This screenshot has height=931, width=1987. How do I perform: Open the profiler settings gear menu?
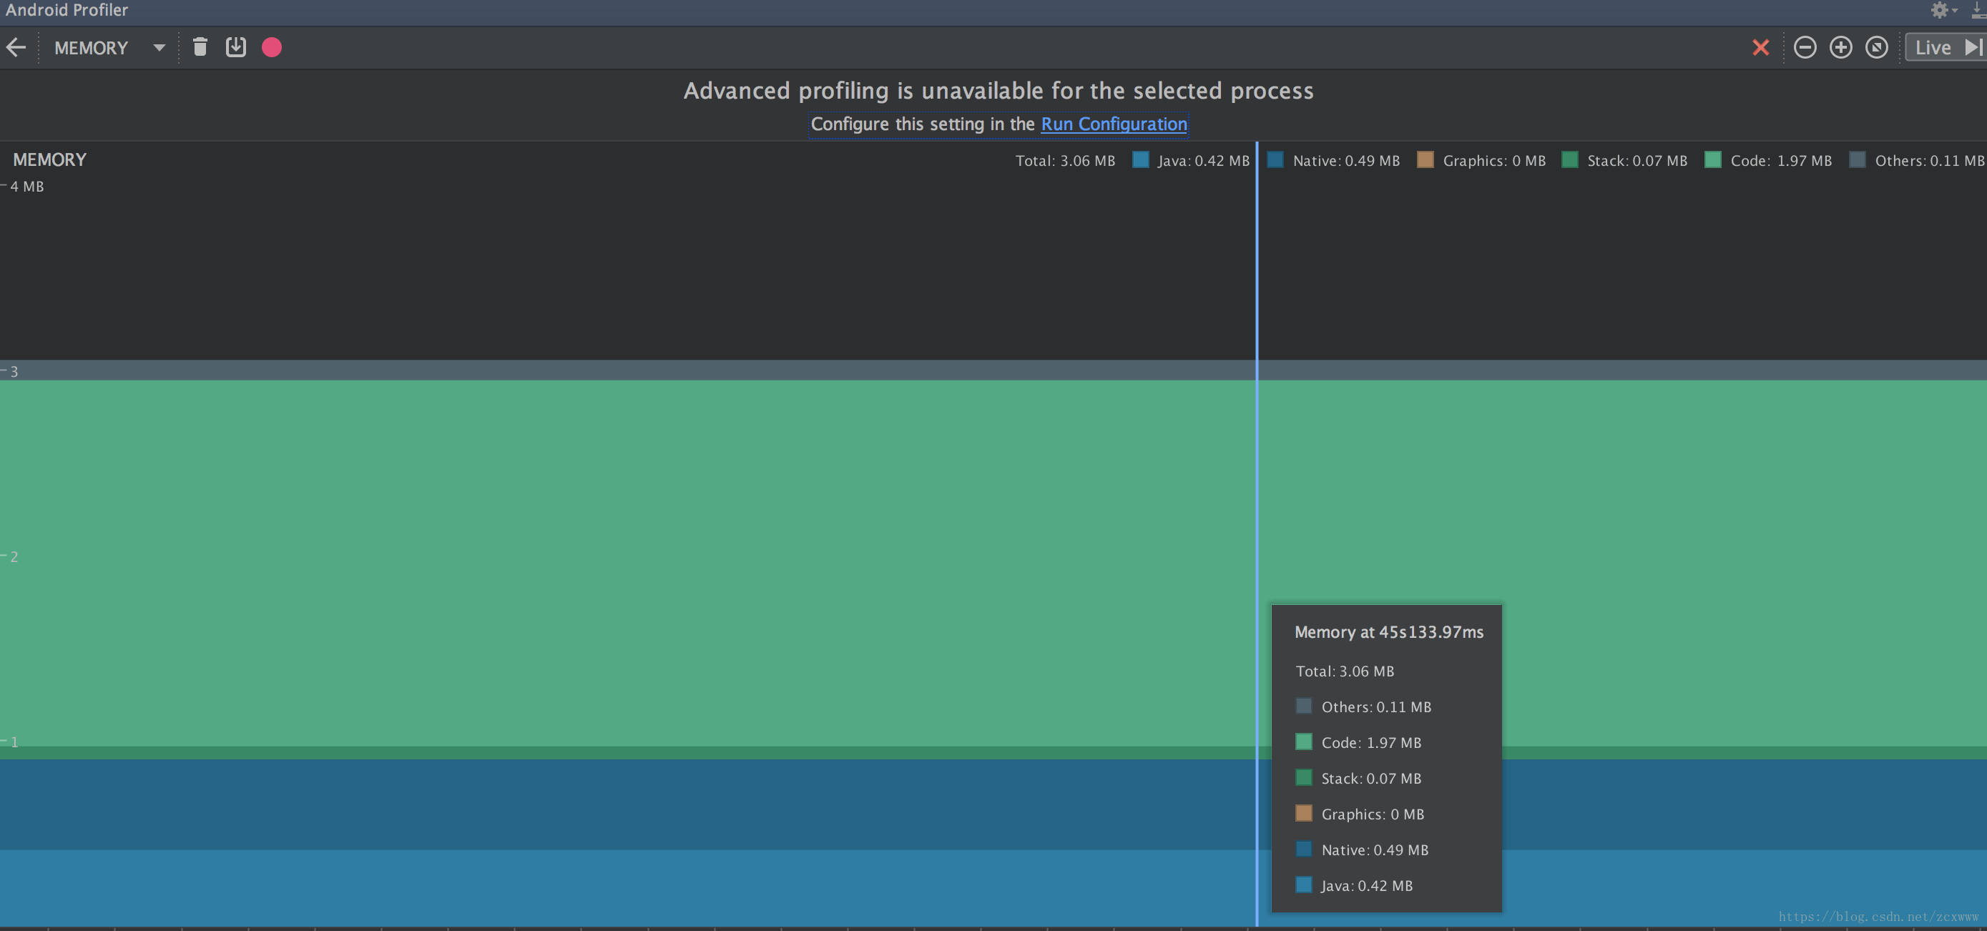point(1941,10)
